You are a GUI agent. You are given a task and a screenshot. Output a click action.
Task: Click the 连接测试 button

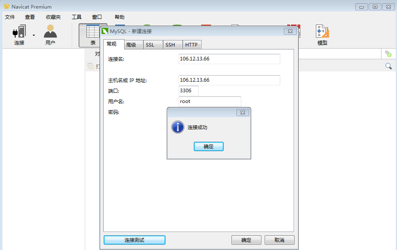click(x=134, y=240)
